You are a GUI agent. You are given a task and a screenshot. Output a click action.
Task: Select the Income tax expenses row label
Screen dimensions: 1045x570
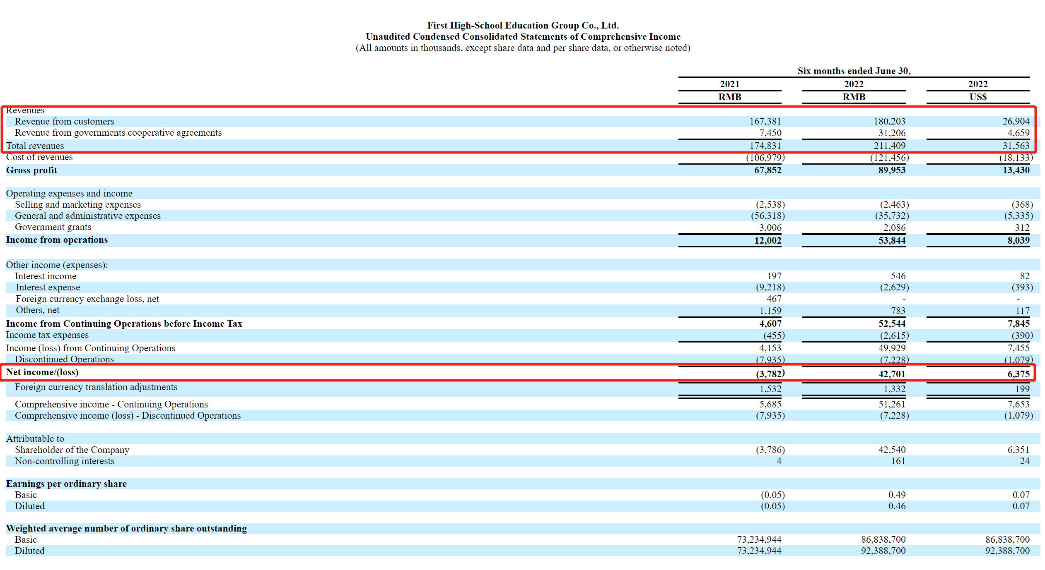tap(47, 335)
